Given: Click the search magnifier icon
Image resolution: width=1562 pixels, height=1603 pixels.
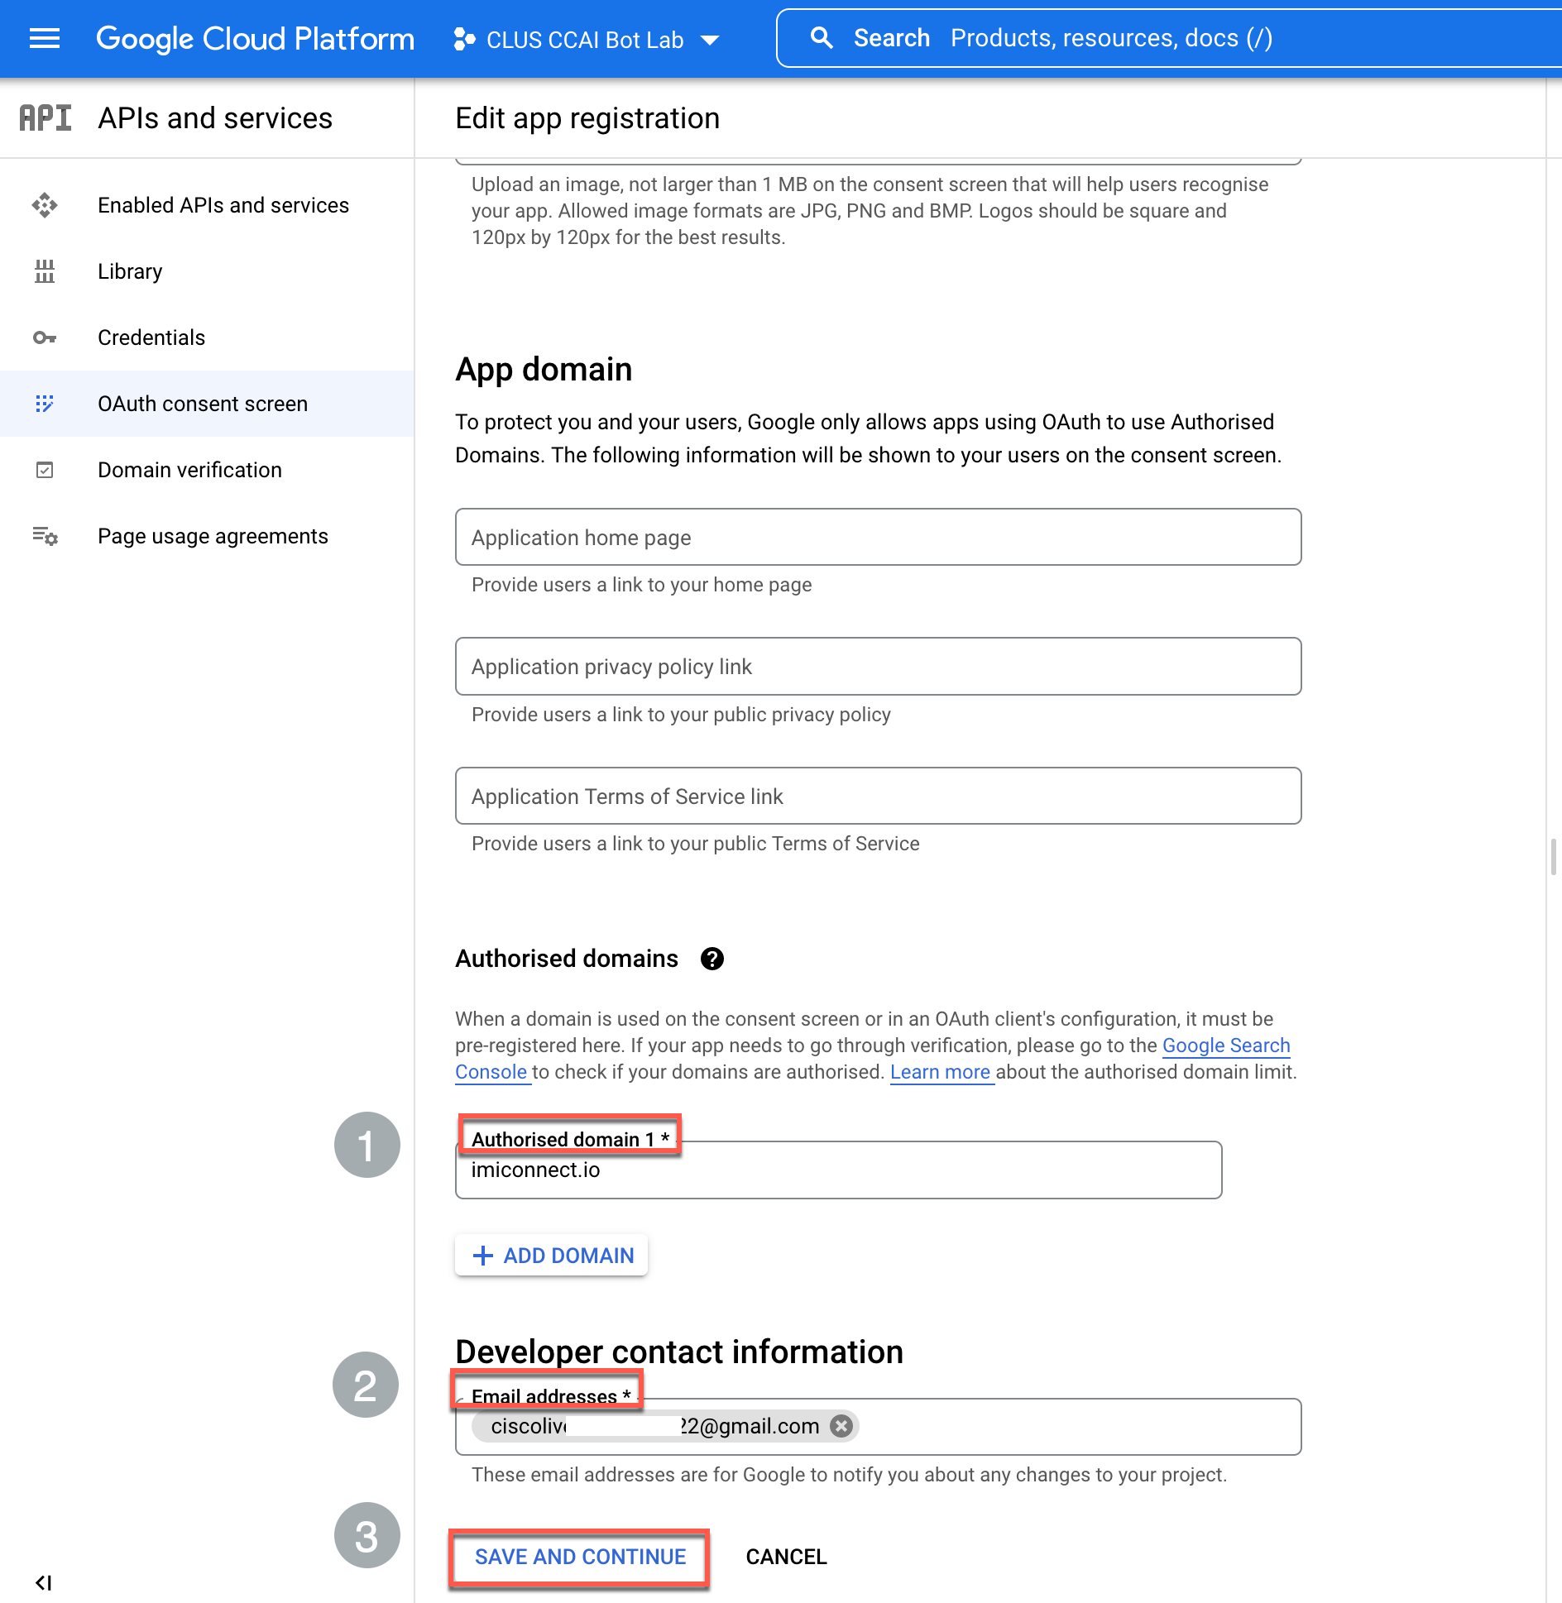Looking at the screenshot, I should point(821,38).
